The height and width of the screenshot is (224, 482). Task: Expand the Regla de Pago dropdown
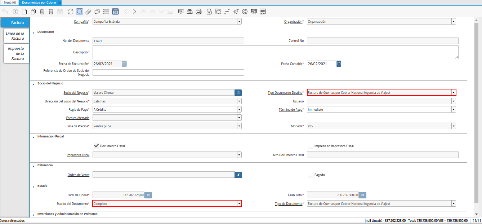239,110
